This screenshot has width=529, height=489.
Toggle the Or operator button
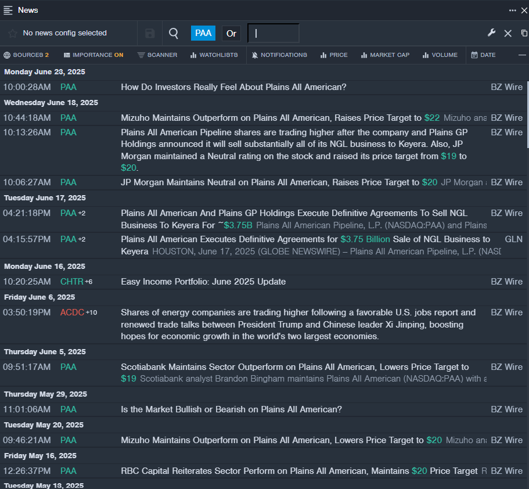coord(232,34)
